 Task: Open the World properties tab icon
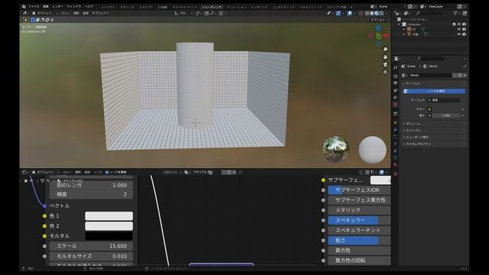[396, 105]
